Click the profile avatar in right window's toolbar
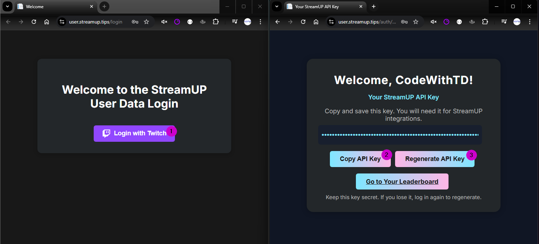Screen dimensions: 539x244 pos(517,22)
